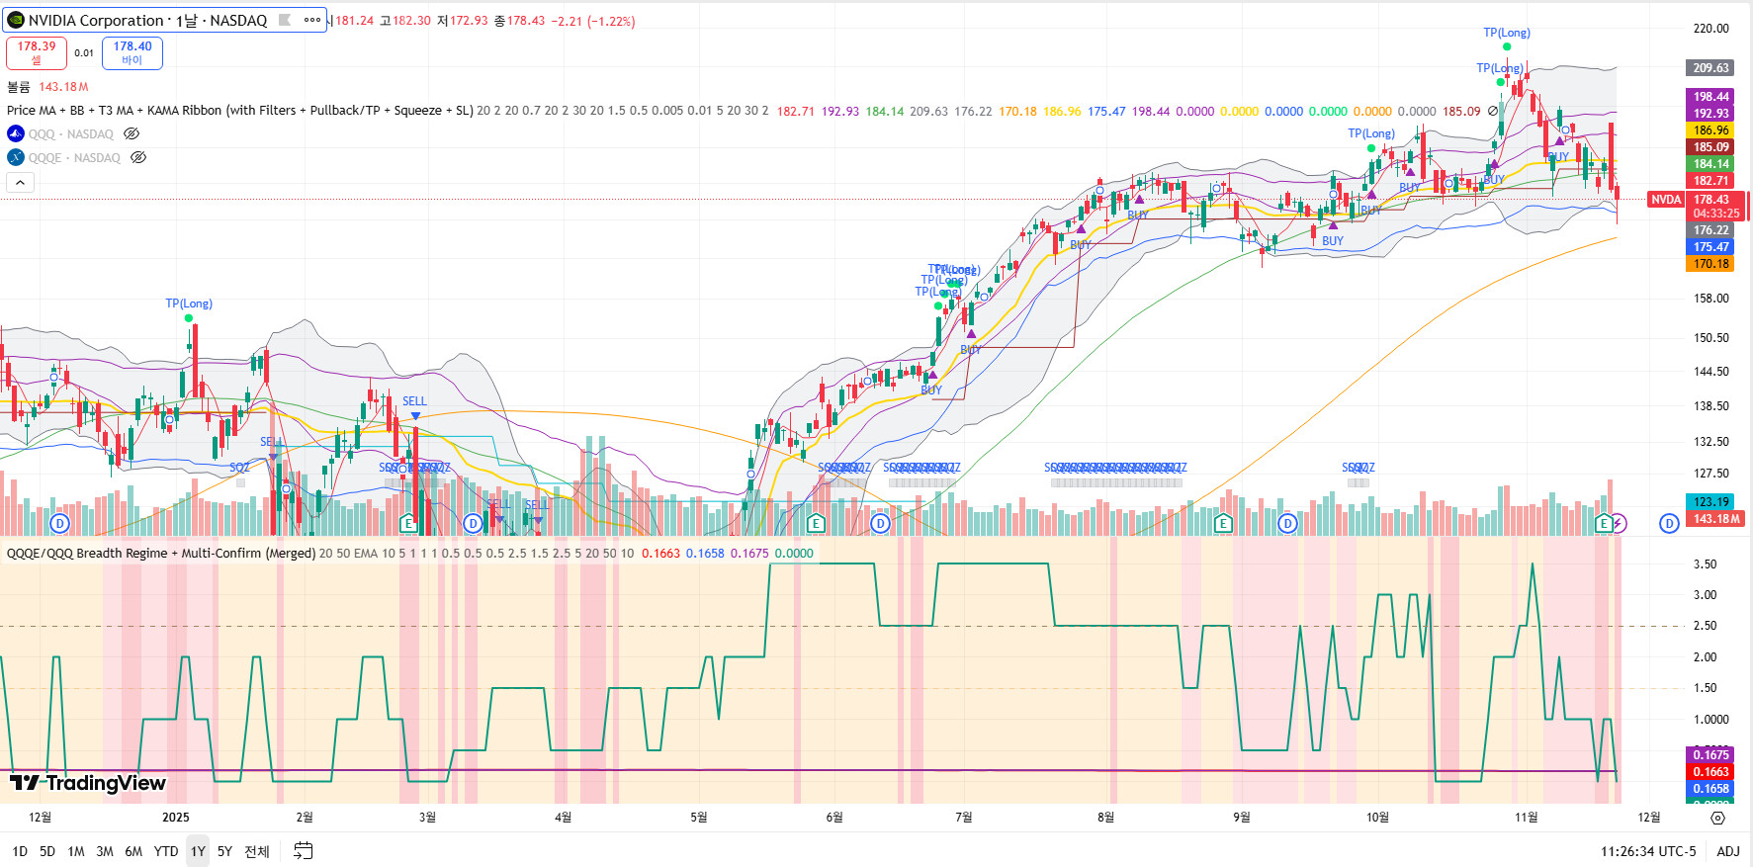Select the 5Y time range
The image size is (1753, 867).
[224, 851]
